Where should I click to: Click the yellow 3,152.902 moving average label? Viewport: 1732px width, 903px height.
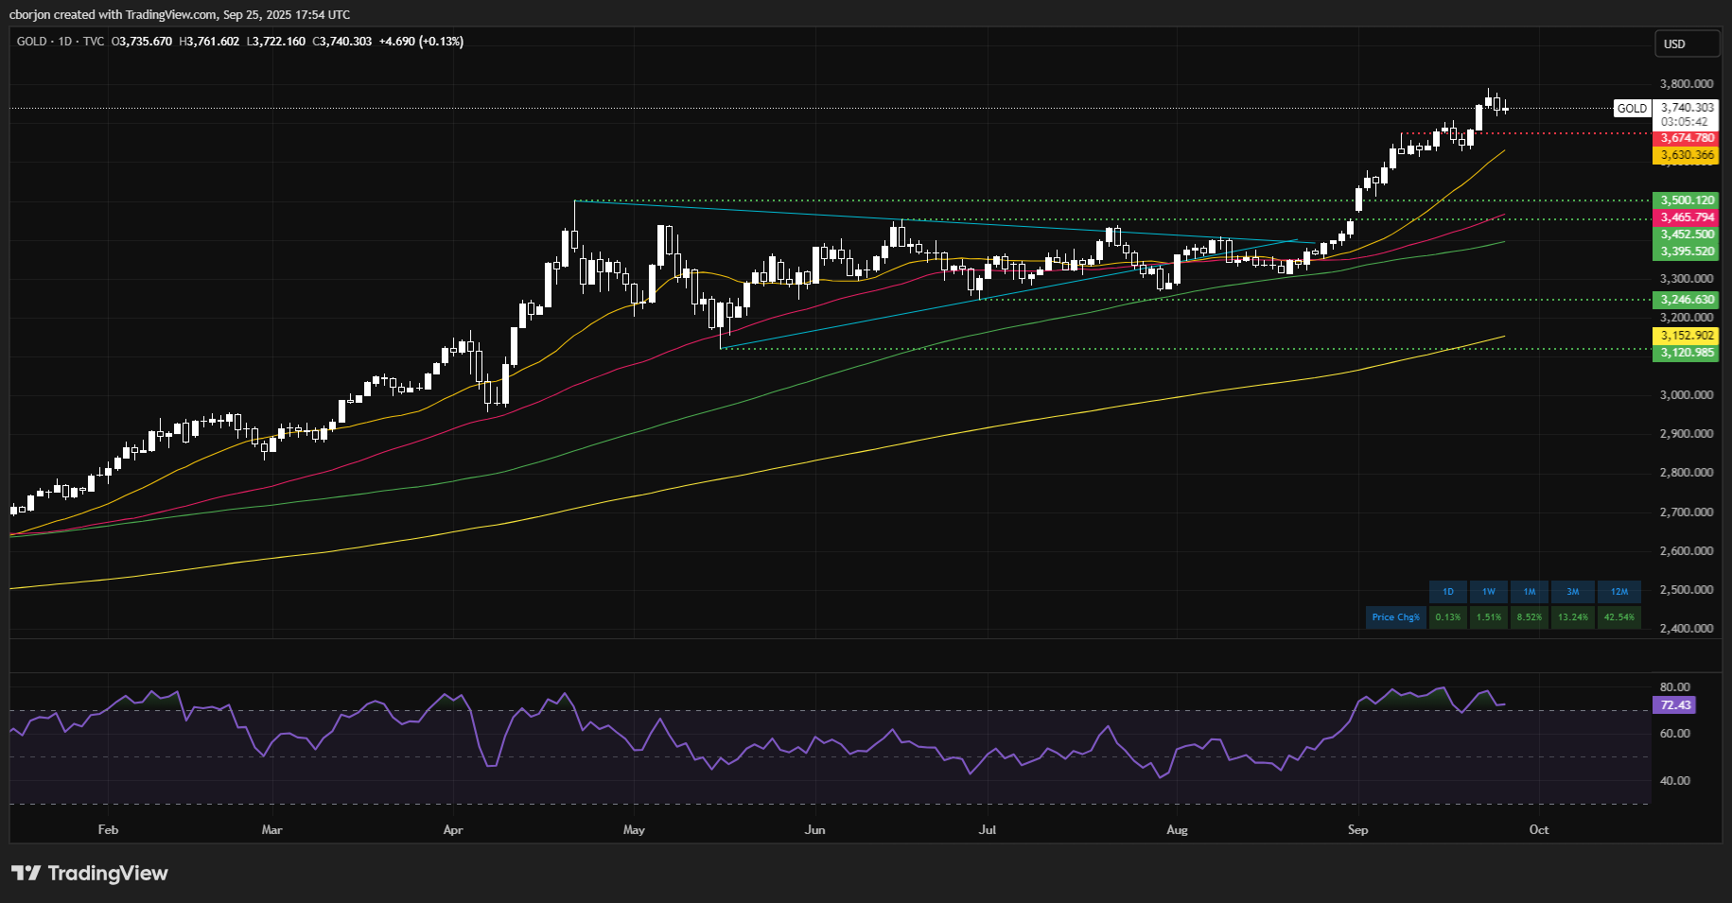1688,336
